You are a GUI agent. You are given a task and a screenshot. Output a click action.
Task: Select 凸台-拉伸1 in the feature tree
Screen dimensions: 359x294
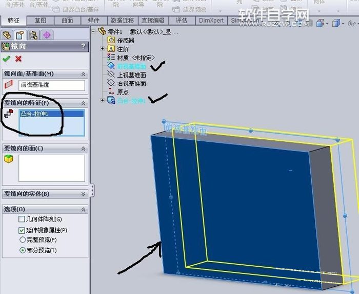click(x=131, y=101)
